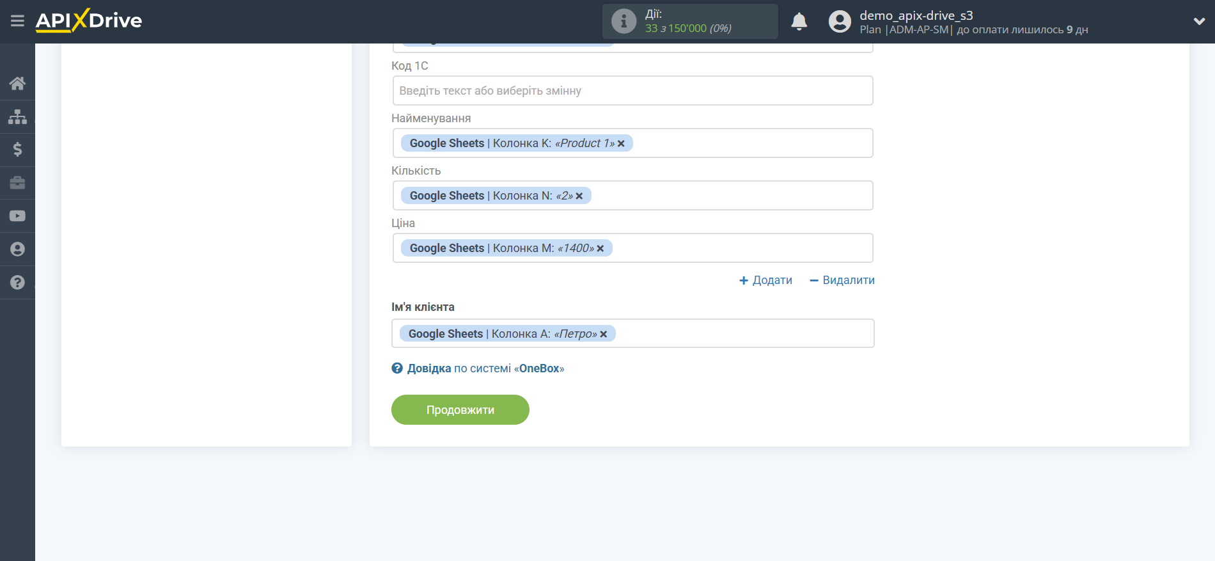
Task: Open the help question-mark sidebar icon
Action: [x=17, y=282]
